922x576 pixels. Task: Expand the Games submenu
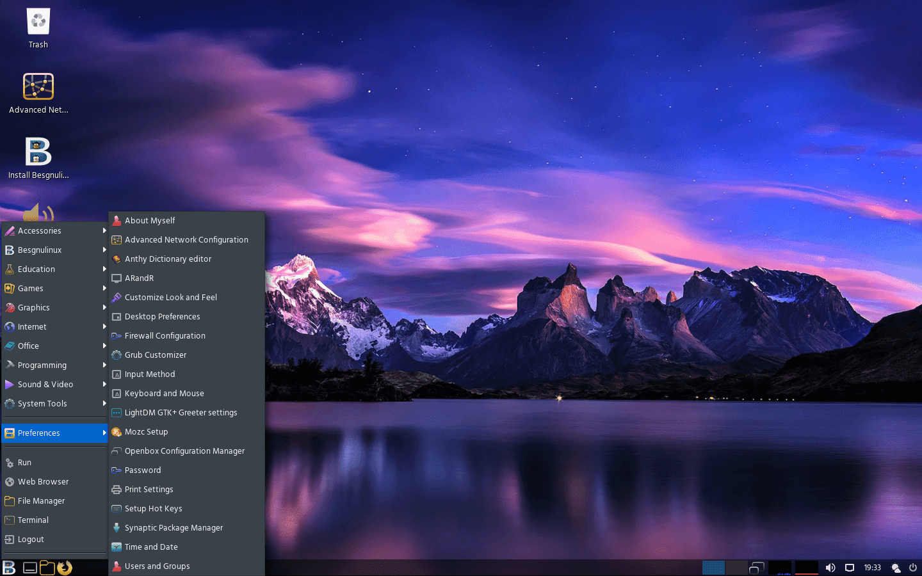pyautogui.click(x=55, y=289)
